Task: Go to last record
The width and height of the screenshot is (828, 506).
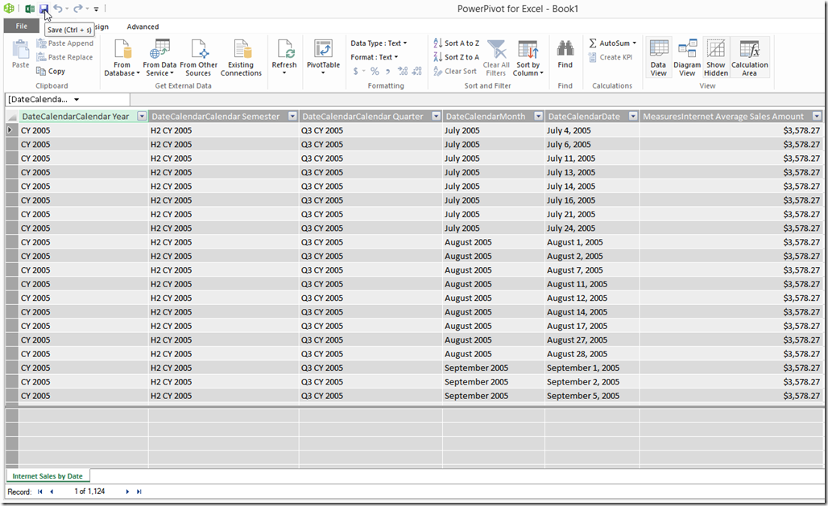Action: [139, 492]
